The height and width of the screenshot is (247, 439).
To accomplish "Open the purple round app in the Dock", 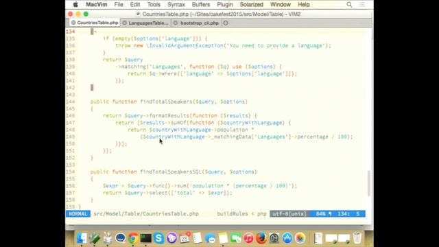I will pos(171,238).
